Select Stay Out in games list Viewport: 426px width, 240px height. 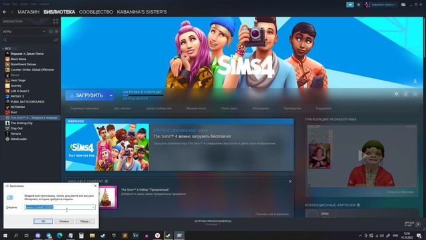[17, 129]
